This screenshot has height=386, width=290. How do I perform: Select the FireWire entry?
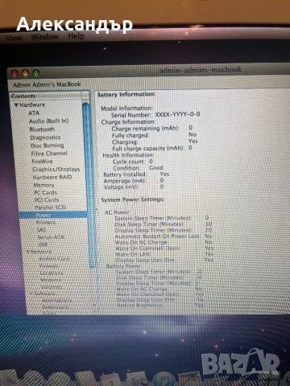(x=42, y=162)
